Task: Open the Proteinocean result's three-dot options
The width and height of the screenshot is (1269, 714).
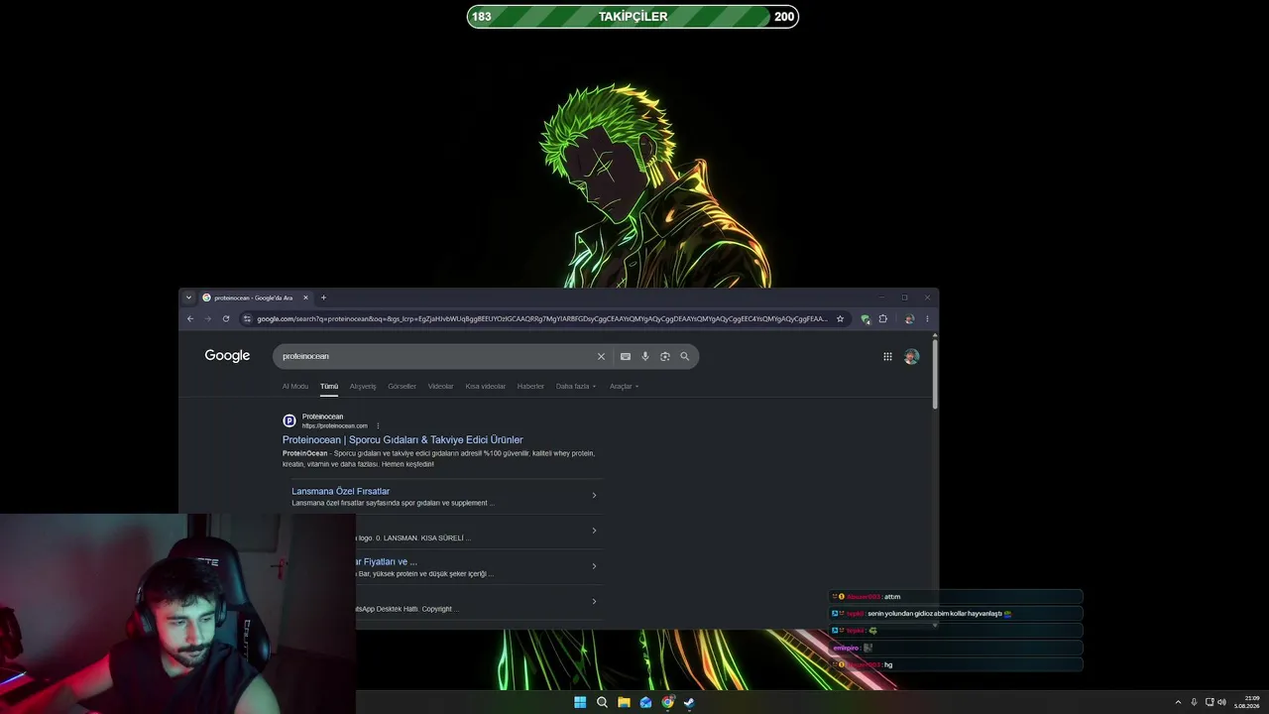Action: point(378,426)
